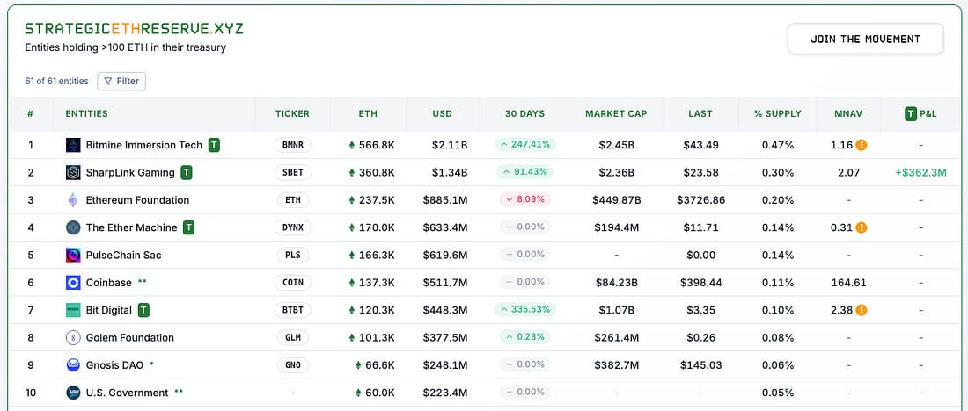Click the Coinbase logo icon
The width and height of the screenshot is (968, 411).
point(73,283)
